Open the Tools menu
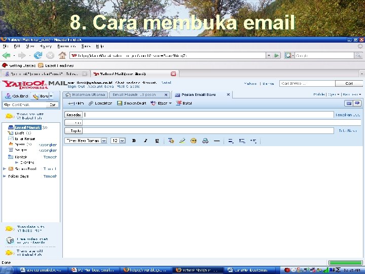The height and width of the screenshot is (274, 365). point(86,46)
